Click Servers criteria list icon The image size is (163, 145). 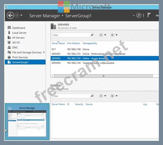pos(101,35)
